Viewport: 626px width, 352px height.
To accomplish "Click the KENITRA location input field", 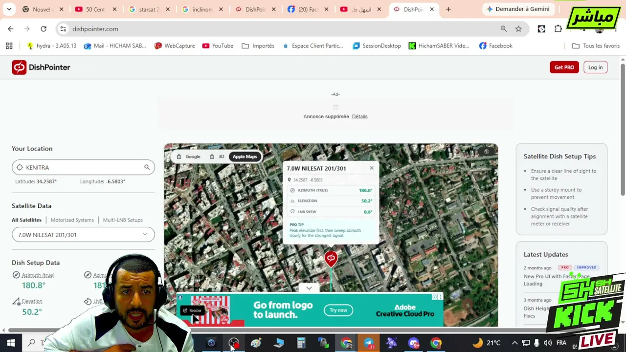I will [83, 167].
